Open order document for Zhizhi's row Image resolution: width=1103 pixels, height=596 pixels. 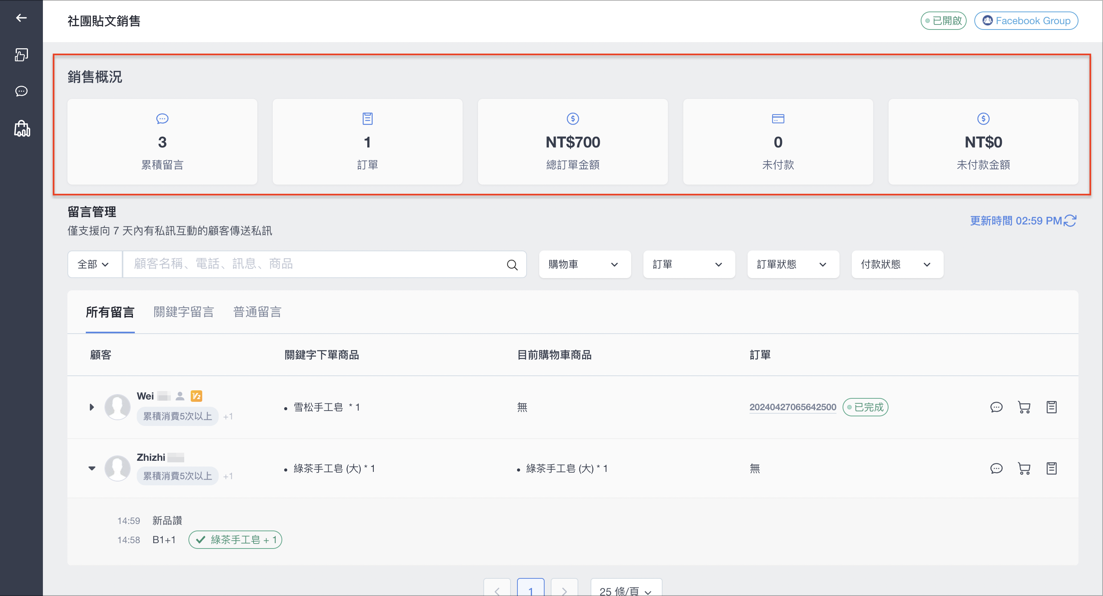click(1052, 468)
